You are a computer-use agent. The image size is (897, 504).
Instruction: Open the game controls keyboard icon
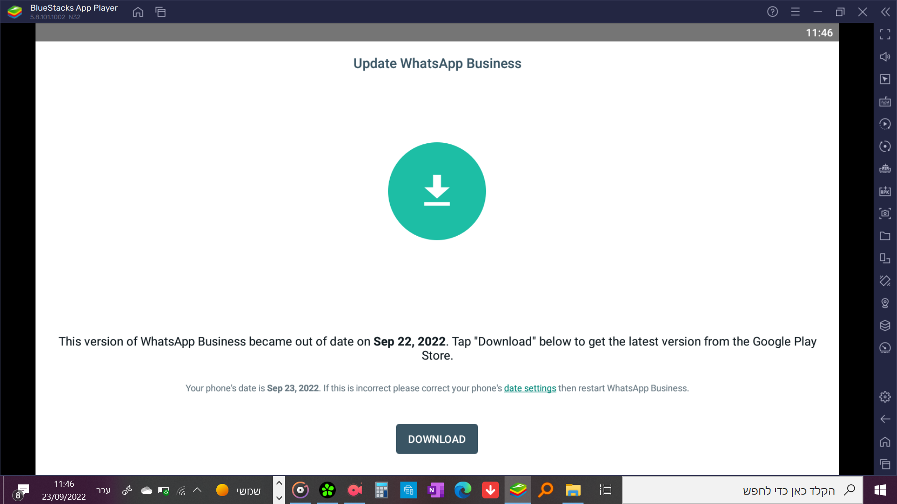pyautogui.click(x=885, y=102)
